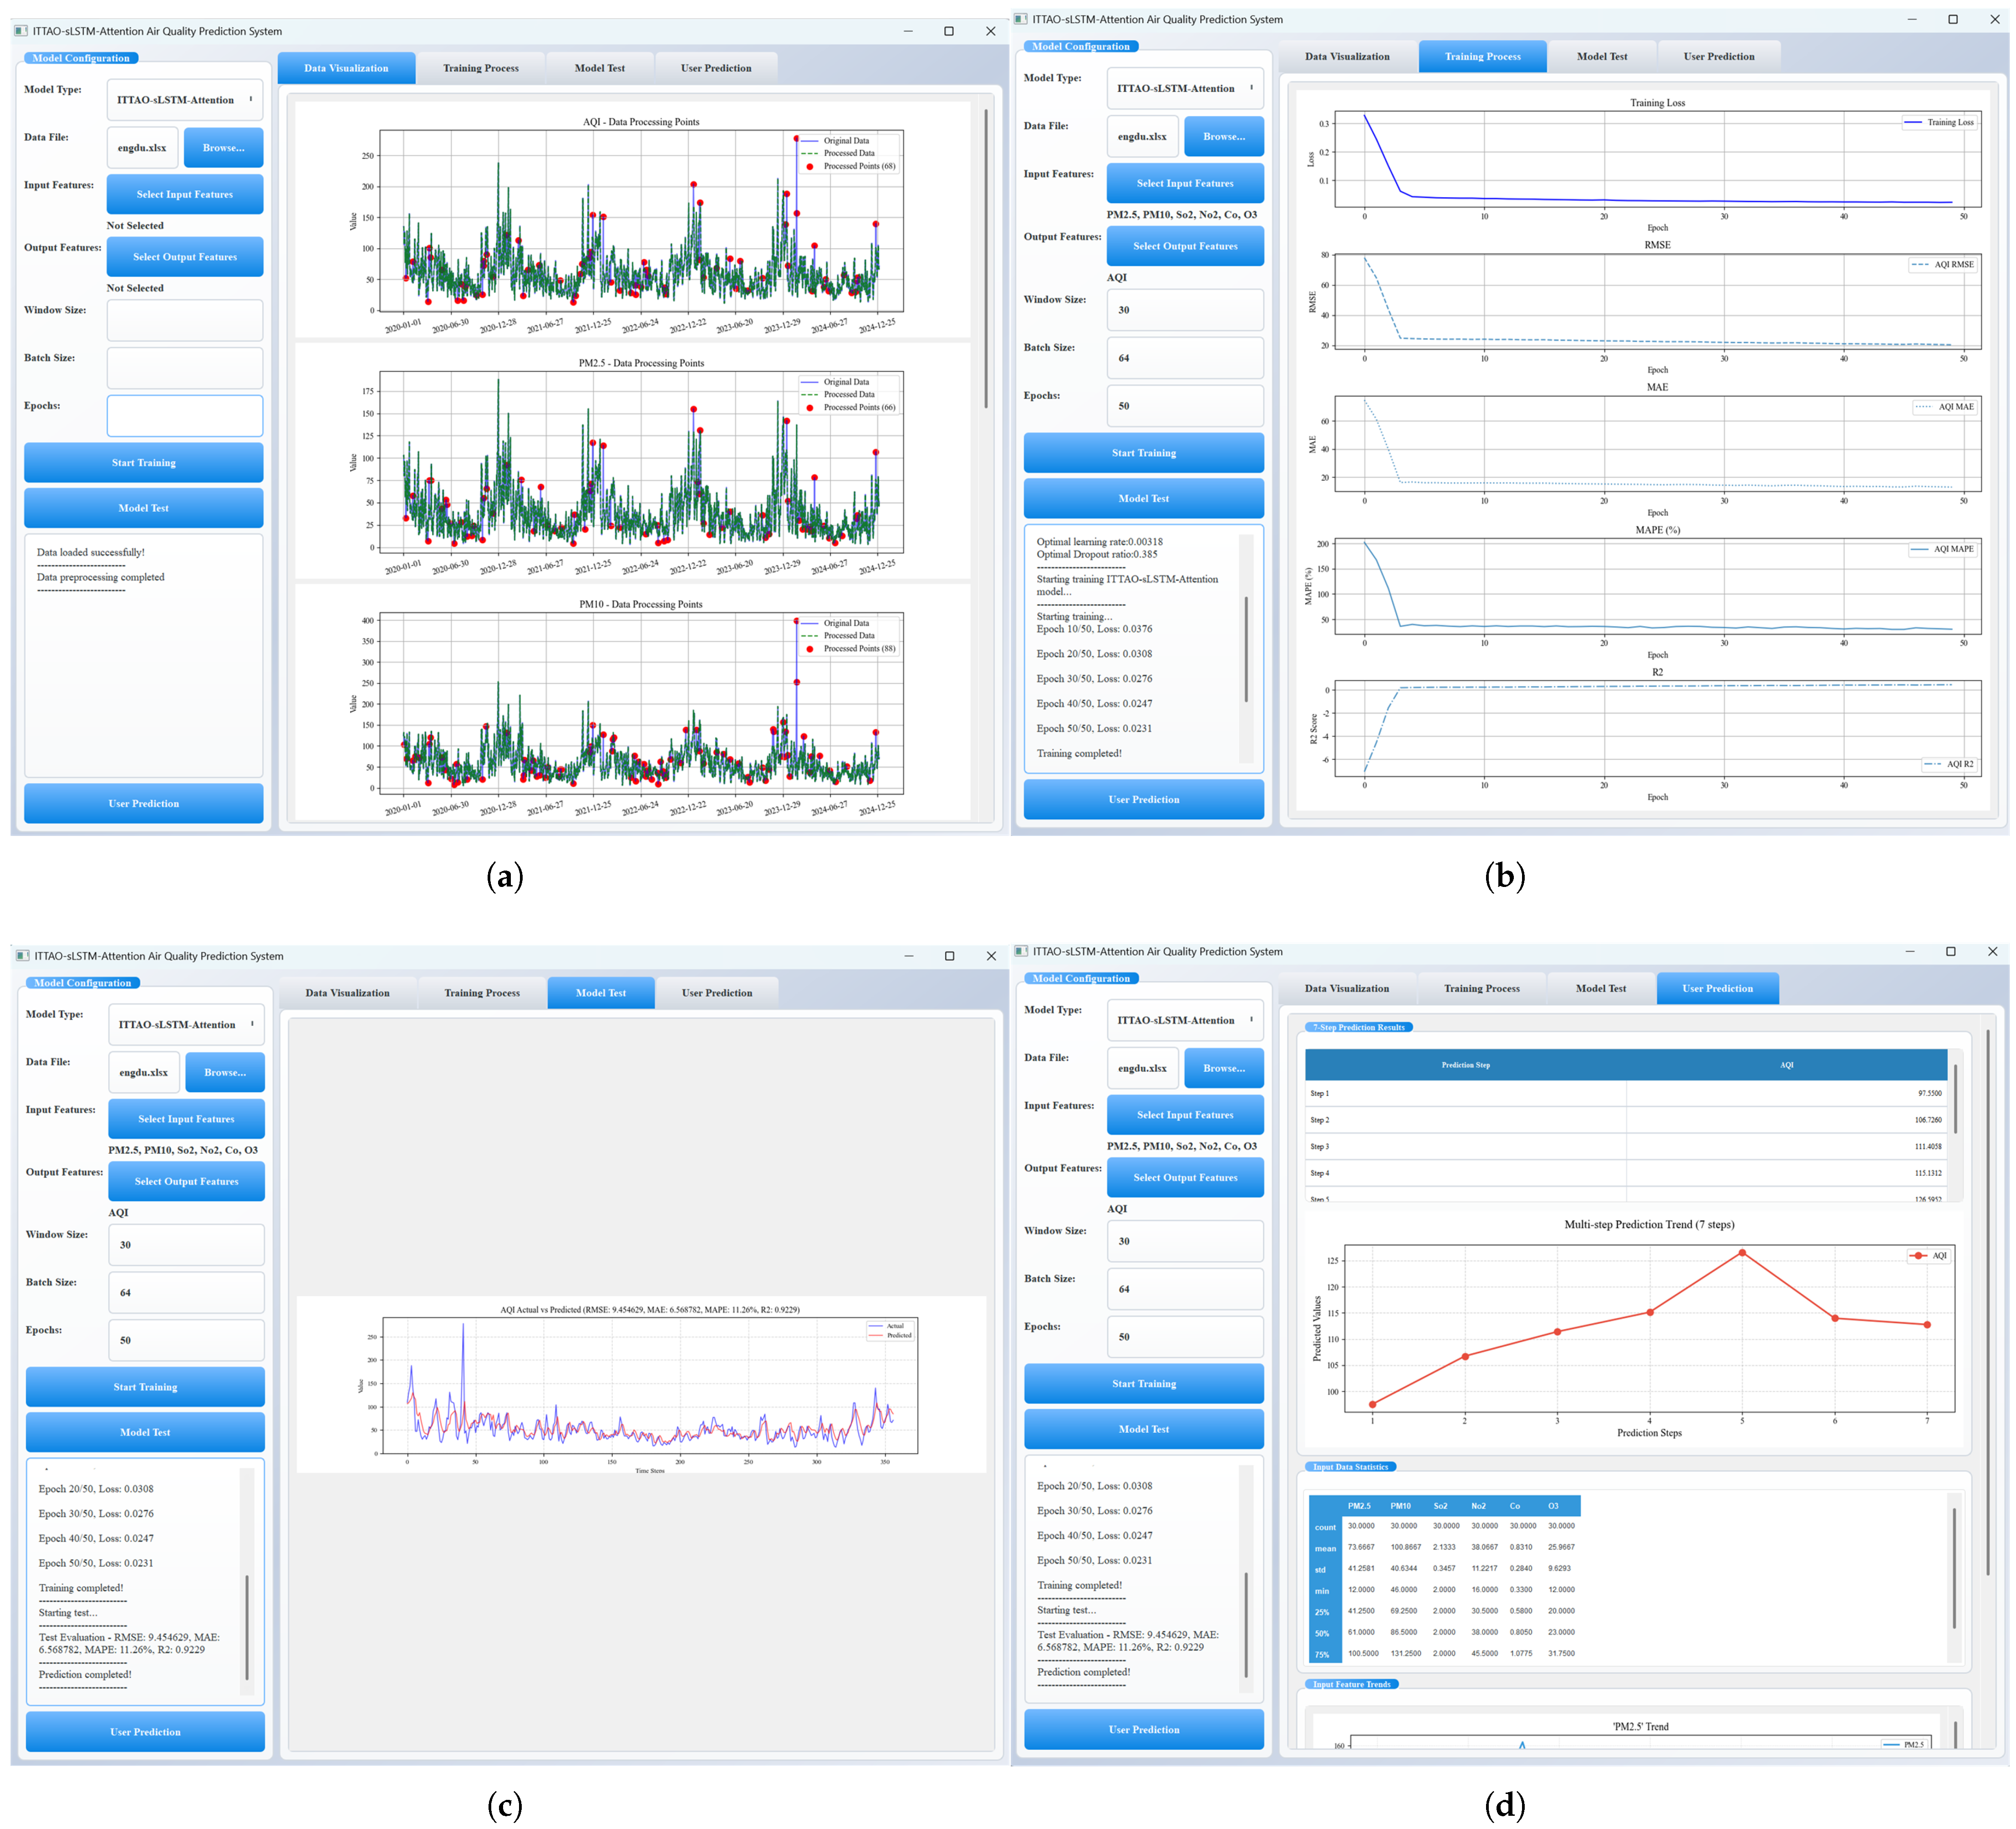Viewport: 2016px width, 1829px height.
Task: Click Start Training in window (b)
Action: click(x=1144, y=453)
